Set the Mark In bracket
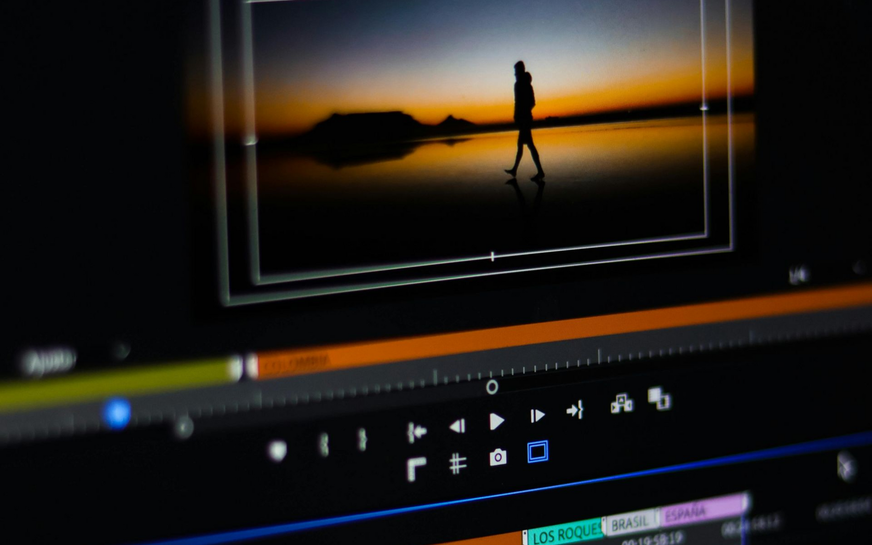Screen dimensions: 872x545 pos(324,444)
